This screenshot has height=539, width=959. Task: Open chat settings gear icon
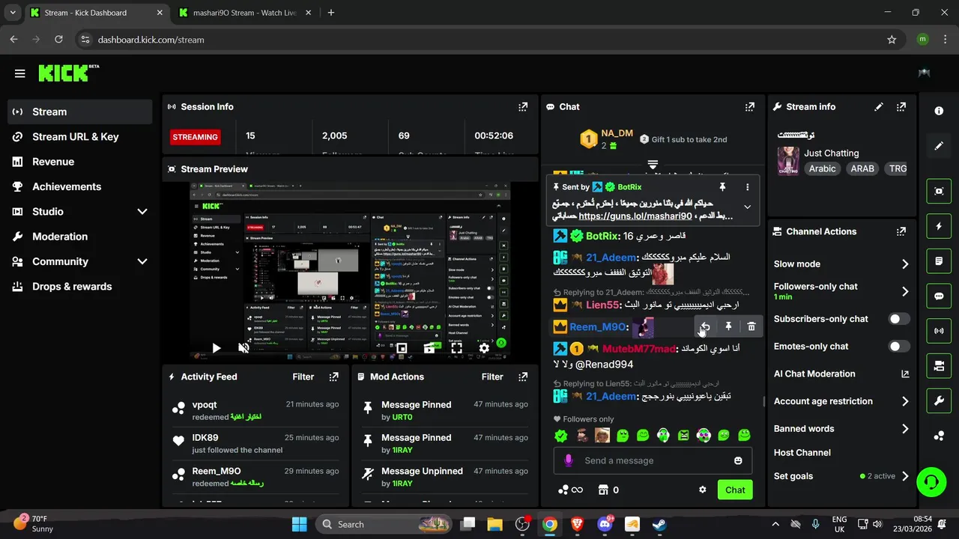click(x=703, y=490)
